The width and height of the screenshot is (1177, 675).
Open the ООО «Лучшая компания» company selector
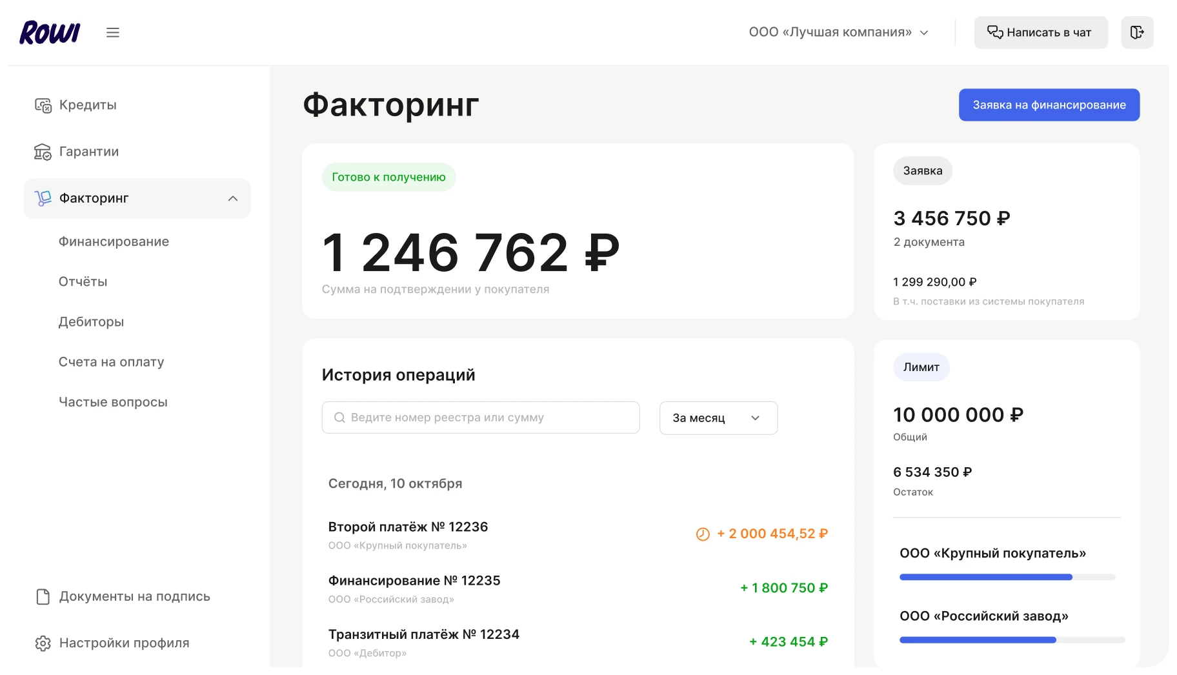point(838,32)
